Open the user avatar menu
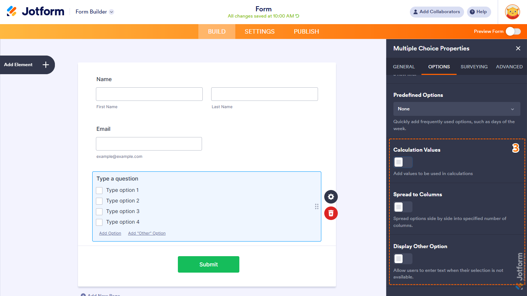 point(512,12)
